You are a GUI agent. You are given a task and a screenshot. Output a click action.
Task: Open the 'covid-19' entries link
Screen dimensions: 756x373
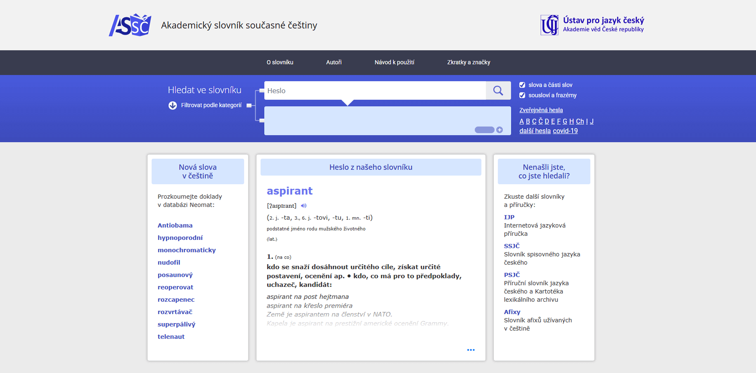pos(565,131)
